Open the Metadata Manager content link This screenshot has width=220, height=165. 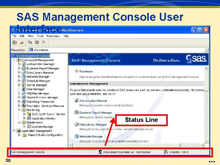coord(91,137)
